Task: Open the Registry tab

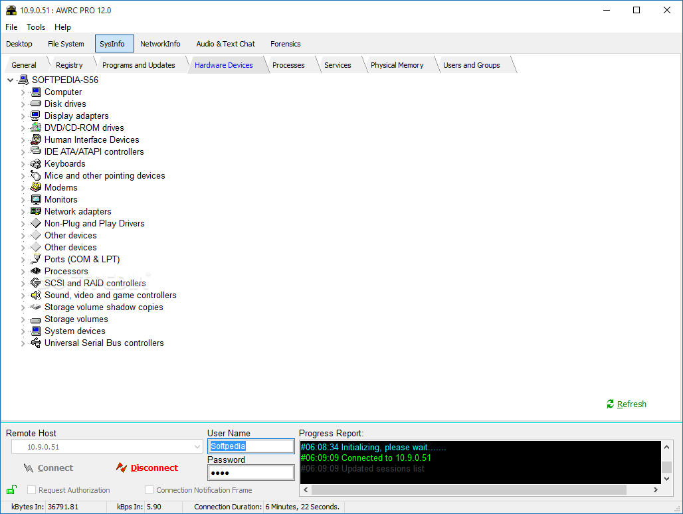Action: [69, 65]
